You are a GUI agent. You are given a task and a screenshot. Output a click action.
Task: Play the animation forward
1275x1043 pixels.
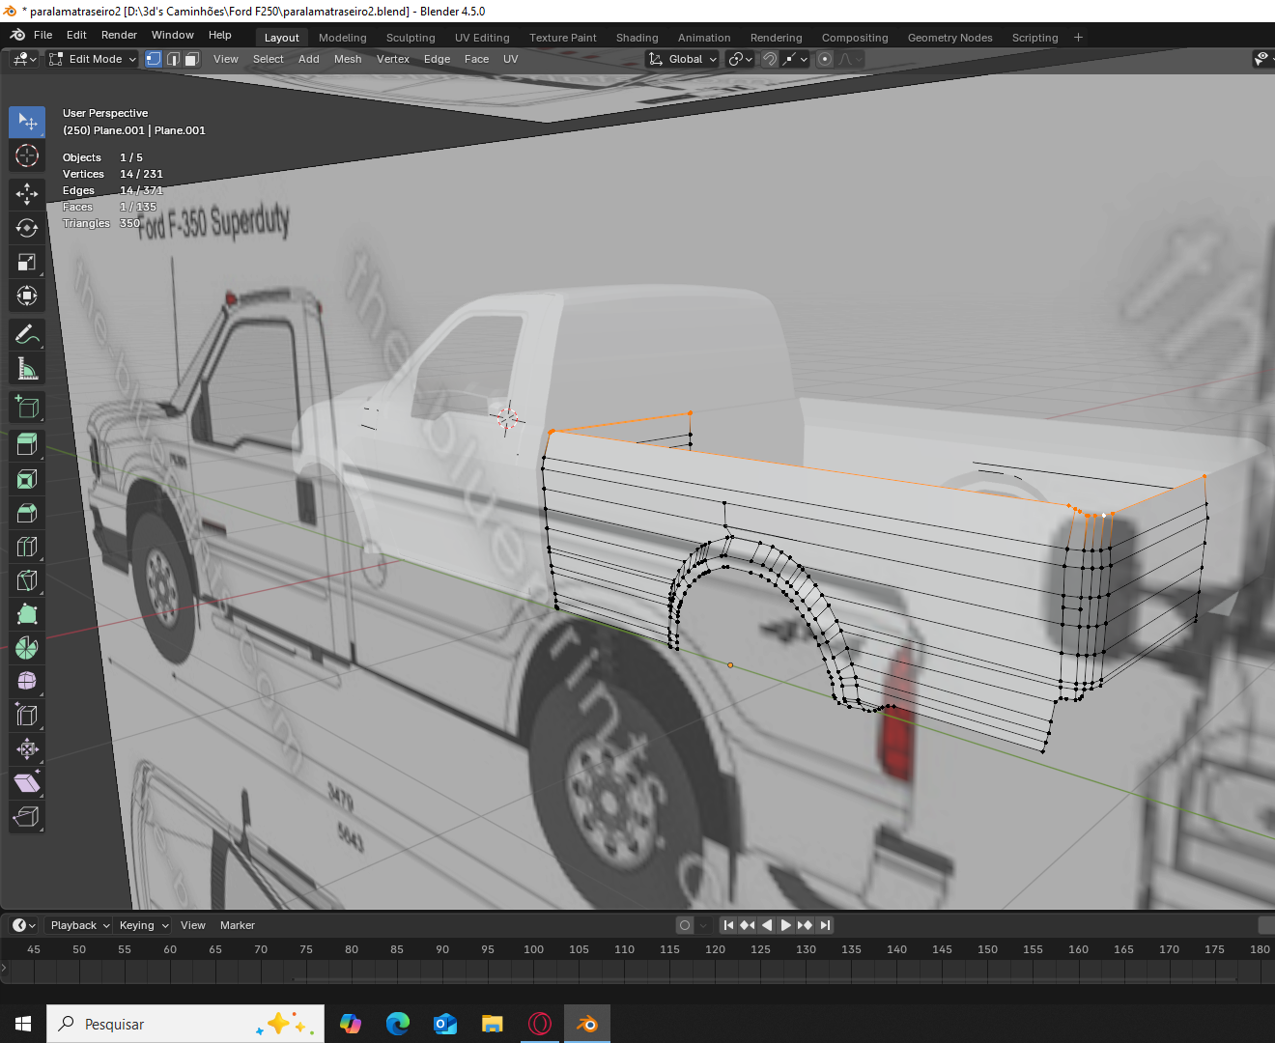(x=786, y=925)
